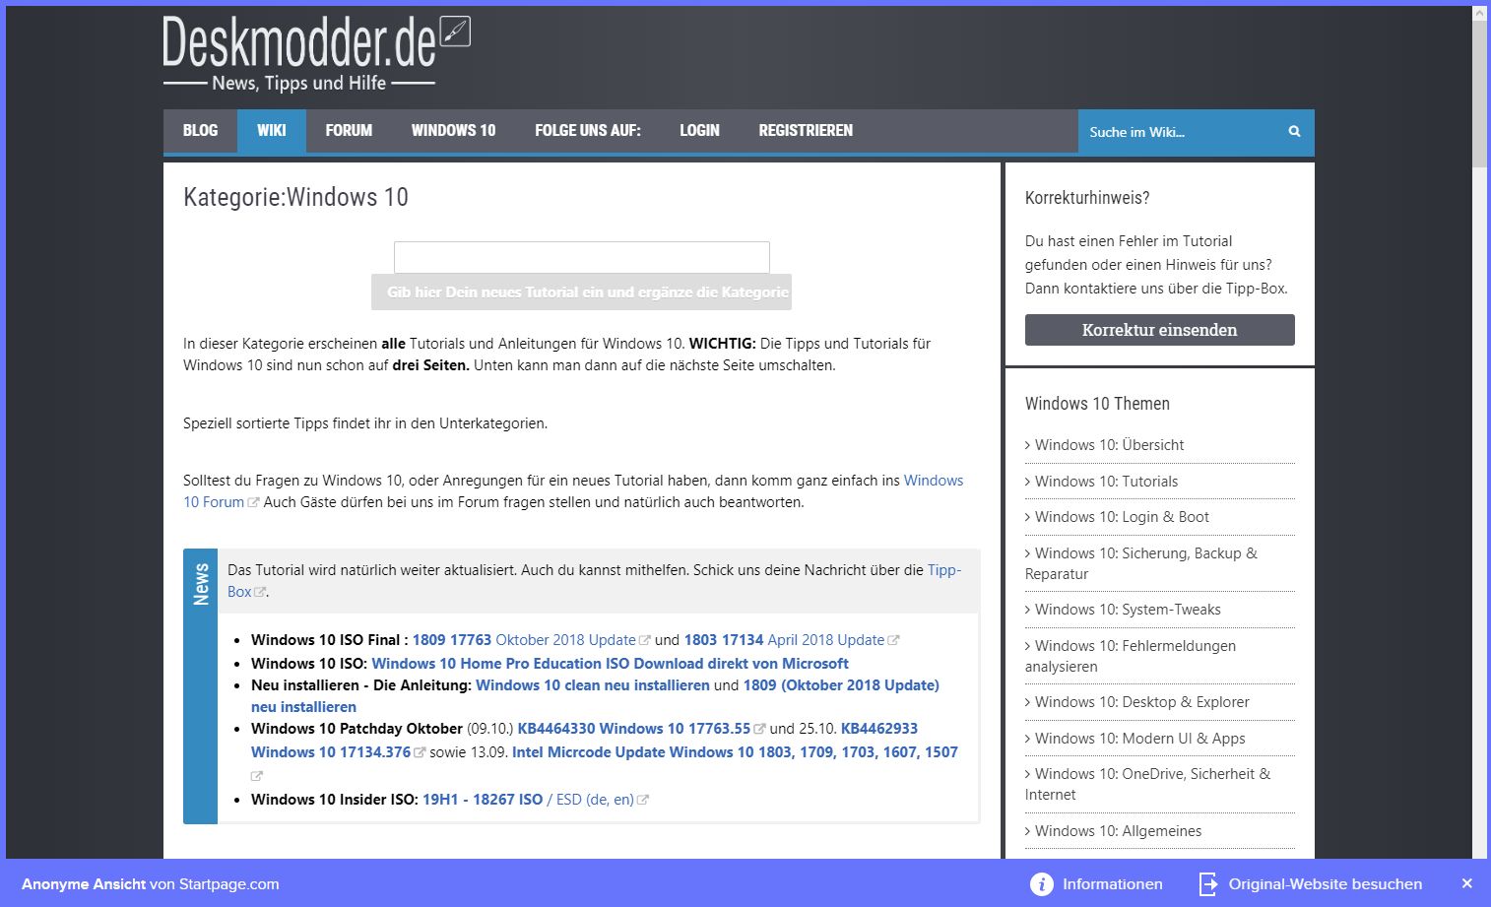Open Windows 10: System-Tweaks sidebar link
The width and height of the screenshot is (1491, 907).
click(x=1128, y=610)
